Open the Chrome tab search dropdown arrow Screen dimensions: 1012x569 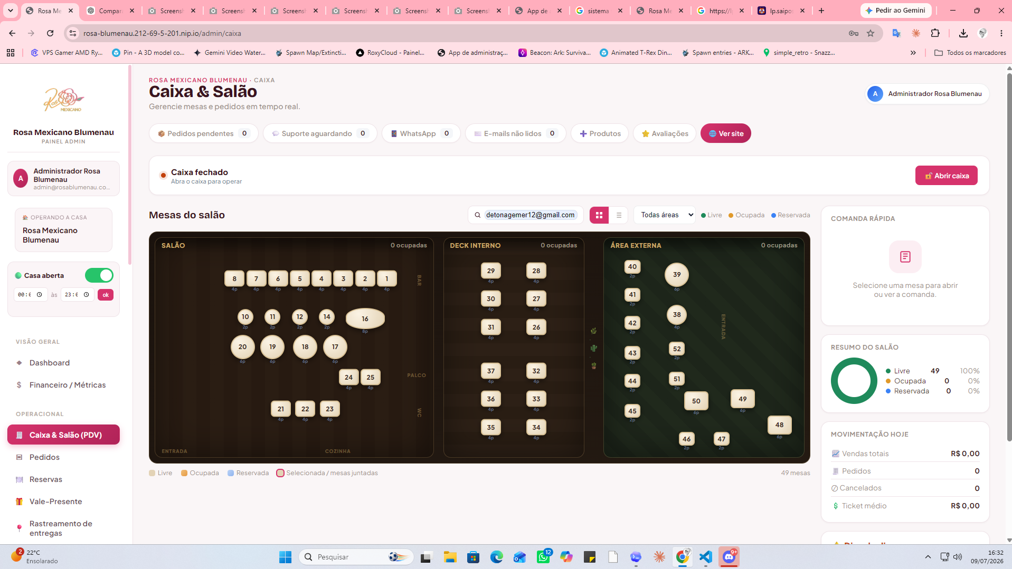tap(11, 11)
